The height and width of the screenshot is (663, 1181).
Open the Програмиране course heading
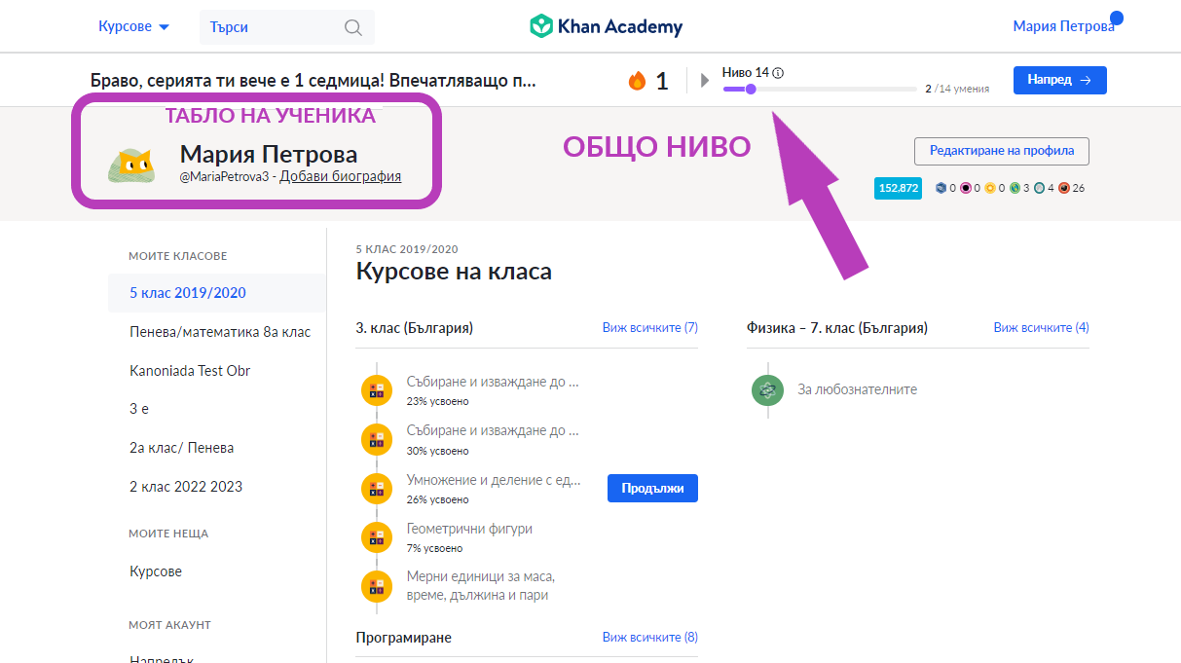pyautogui.click(x=404, y=638)
